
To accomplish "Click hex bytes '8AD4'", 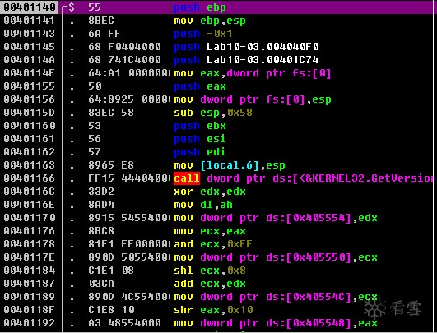I will tap(101, 205).
